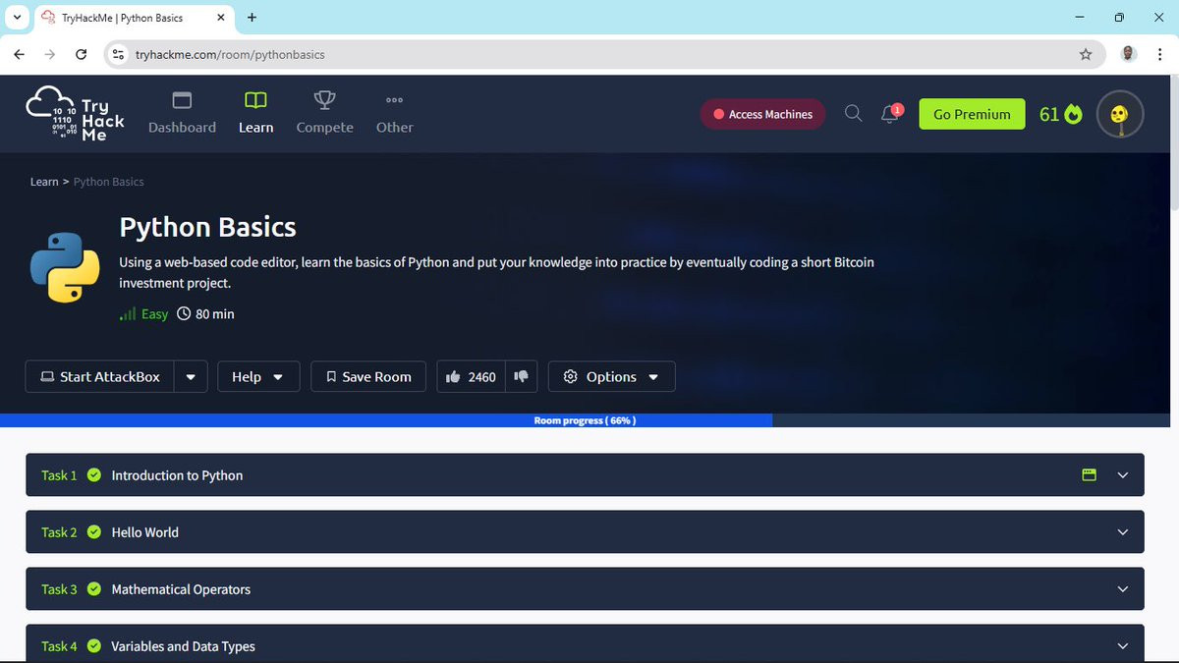The image size is (1179, 663).
Task: Click the Learn breadcrumb link
Action: (44, 182)
